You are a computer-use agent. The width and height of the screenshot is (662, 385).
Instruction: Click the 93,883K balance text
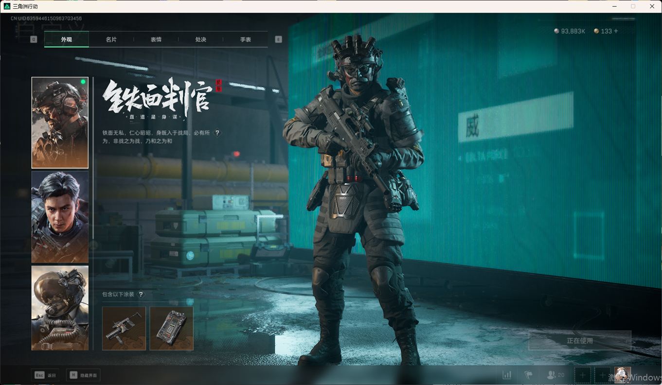[x=573, y=31]
